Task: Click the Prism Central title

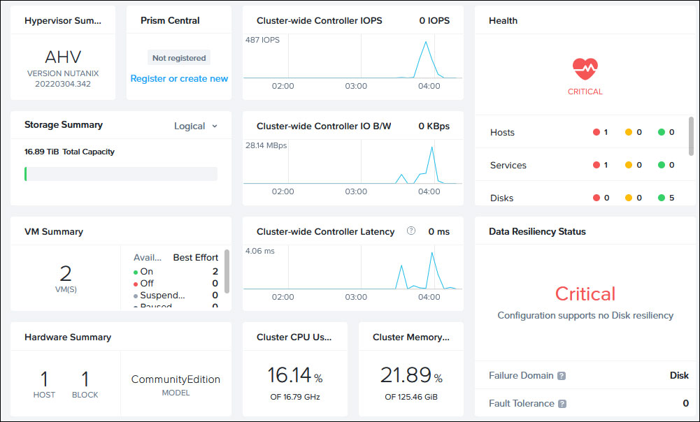Action: coord(170,20)
